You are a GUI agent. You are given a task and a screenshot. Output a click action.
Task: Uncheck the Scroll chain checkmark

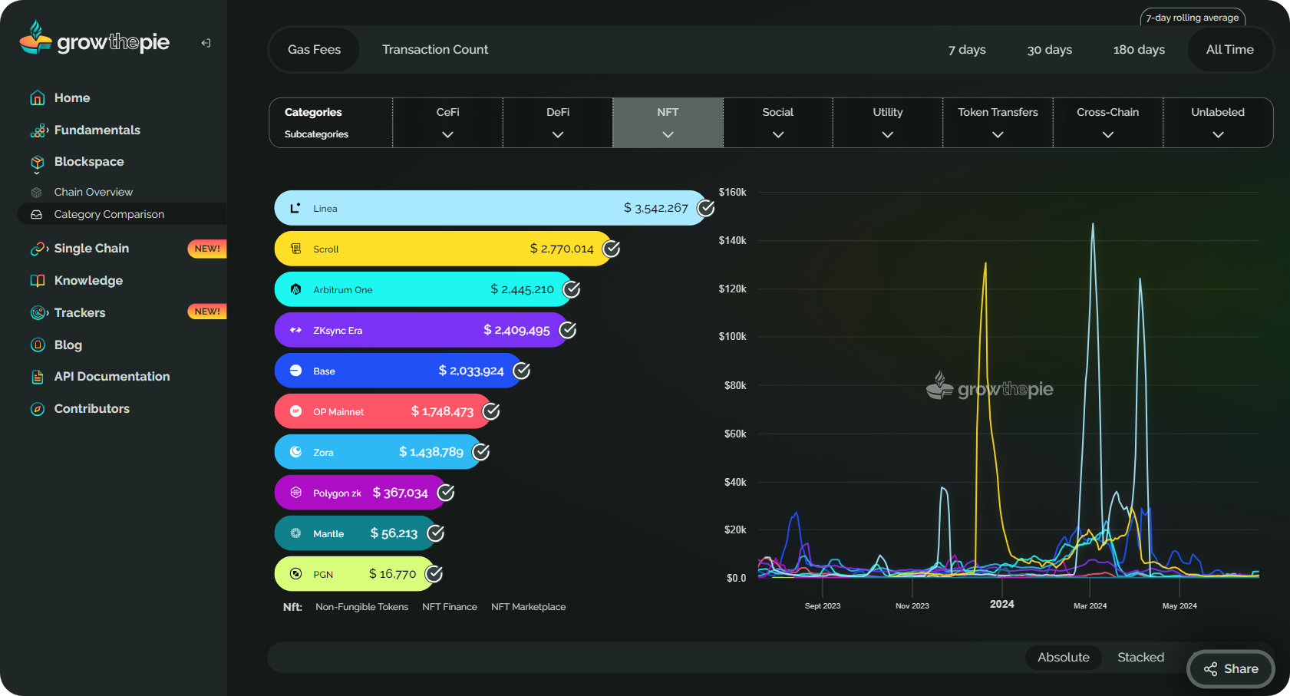pyautogui.click(x=612, y=249)
